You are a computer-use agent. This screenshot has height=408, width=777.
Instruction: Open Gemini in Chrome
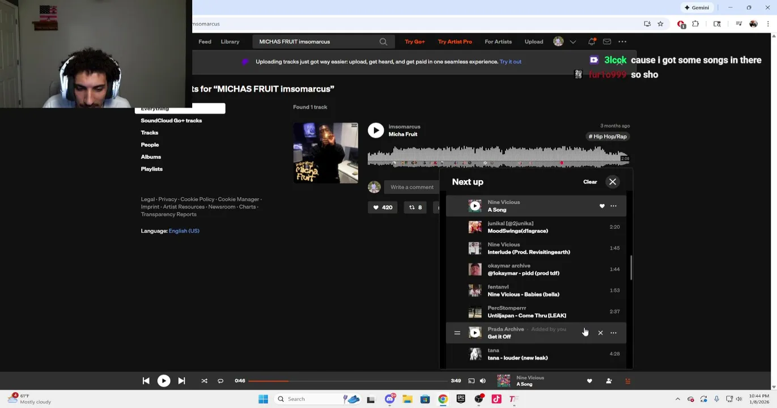[697, 7]
